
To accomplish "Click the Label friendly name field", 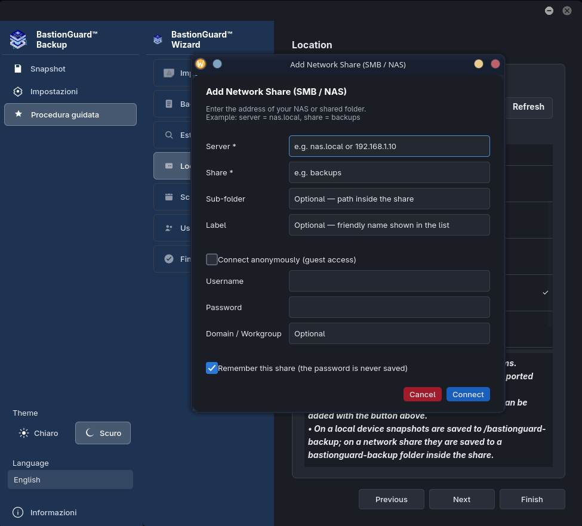I will (x=389, y=225).
